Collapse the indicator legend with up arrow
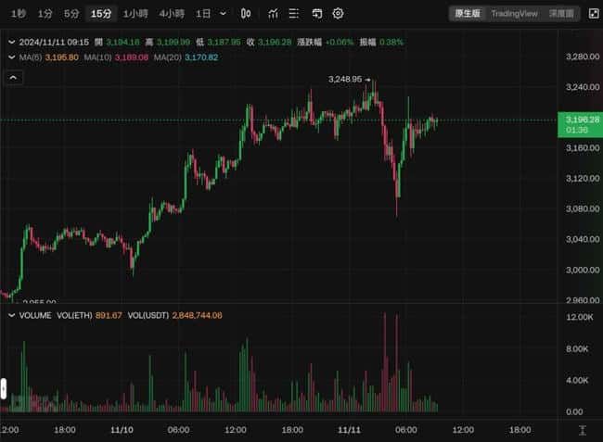The width and height of the screenshot is (603, 442). 13,79
